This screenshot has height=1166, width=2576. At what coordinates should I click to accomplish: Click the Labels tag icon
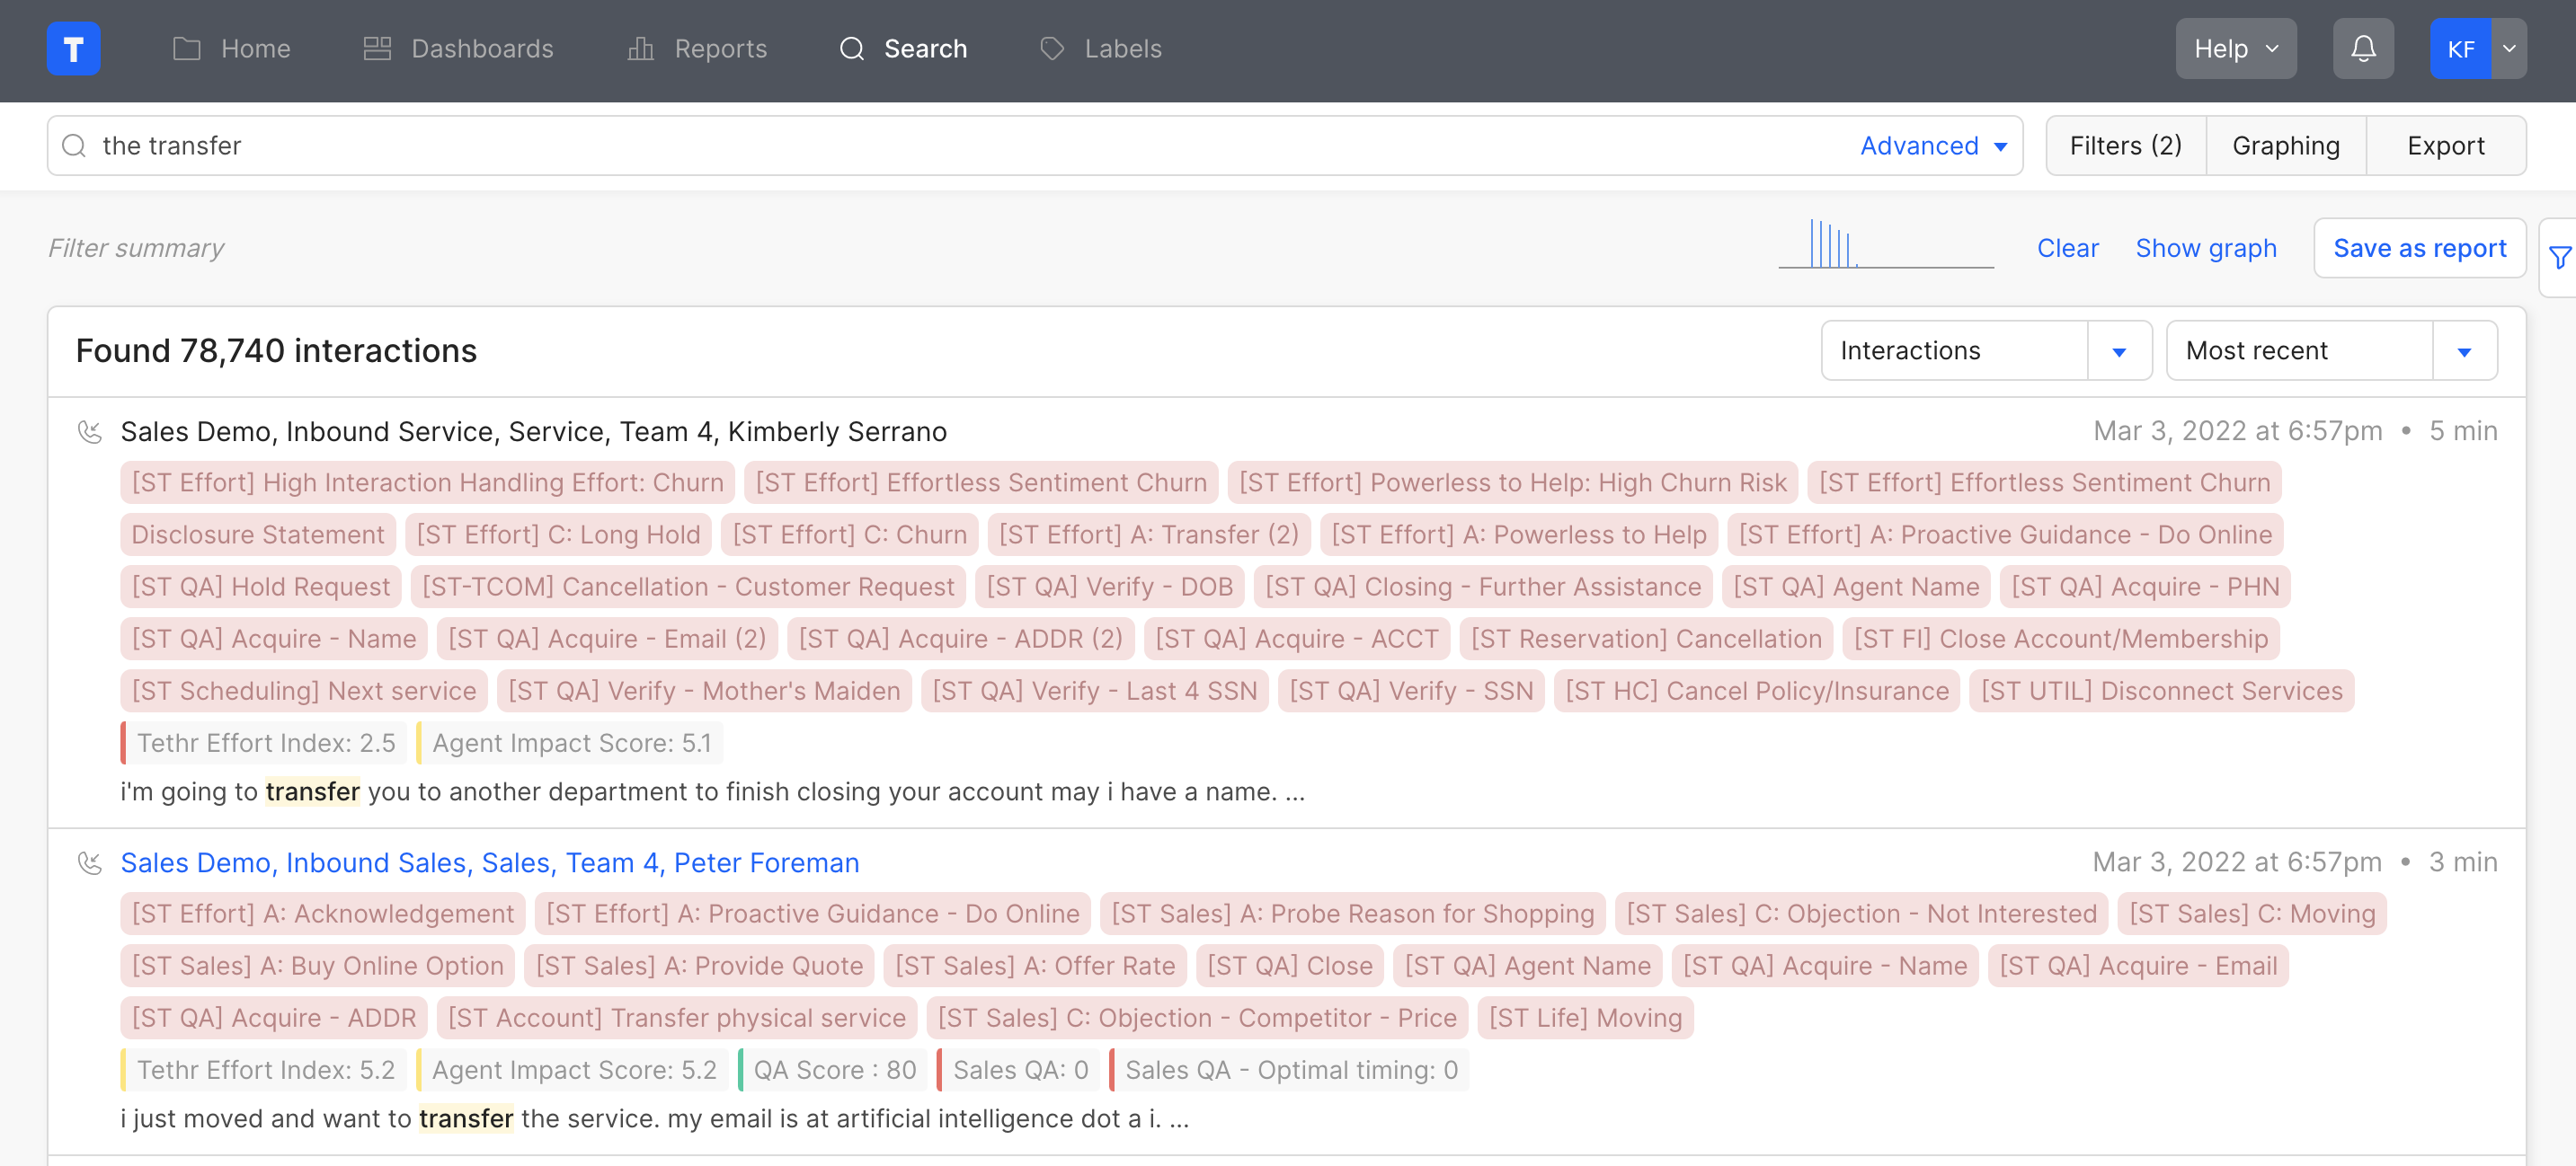coord(1052,48)
